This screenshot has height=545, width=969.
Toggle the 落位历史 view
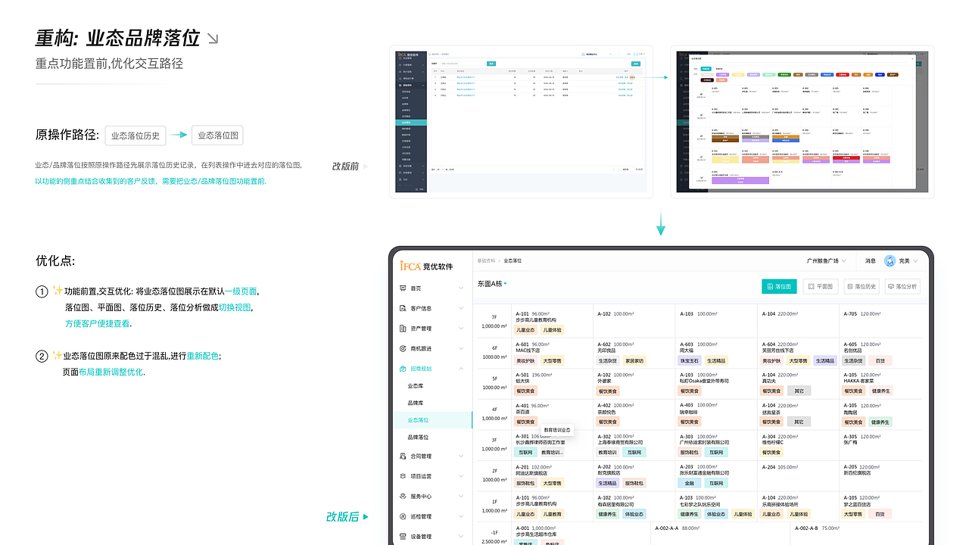click(x=863, y=286)
